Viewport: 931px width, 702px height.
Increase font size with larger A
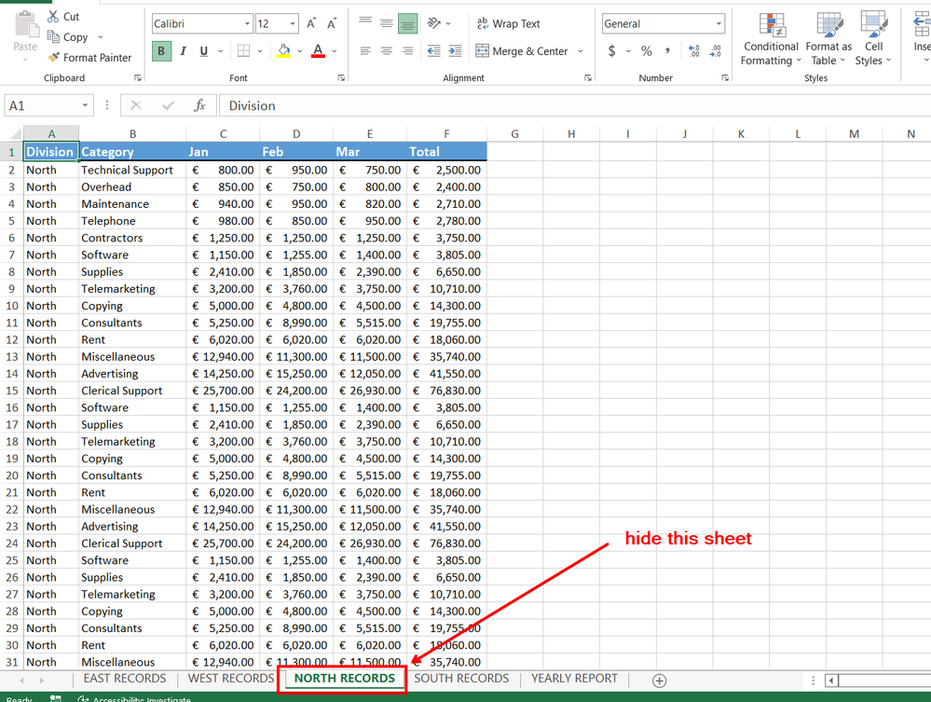pyautogui.click(x=311, y=23)
